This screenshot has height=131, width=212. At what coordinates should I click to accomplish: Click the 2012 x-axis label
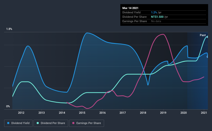tap(21, 113)
